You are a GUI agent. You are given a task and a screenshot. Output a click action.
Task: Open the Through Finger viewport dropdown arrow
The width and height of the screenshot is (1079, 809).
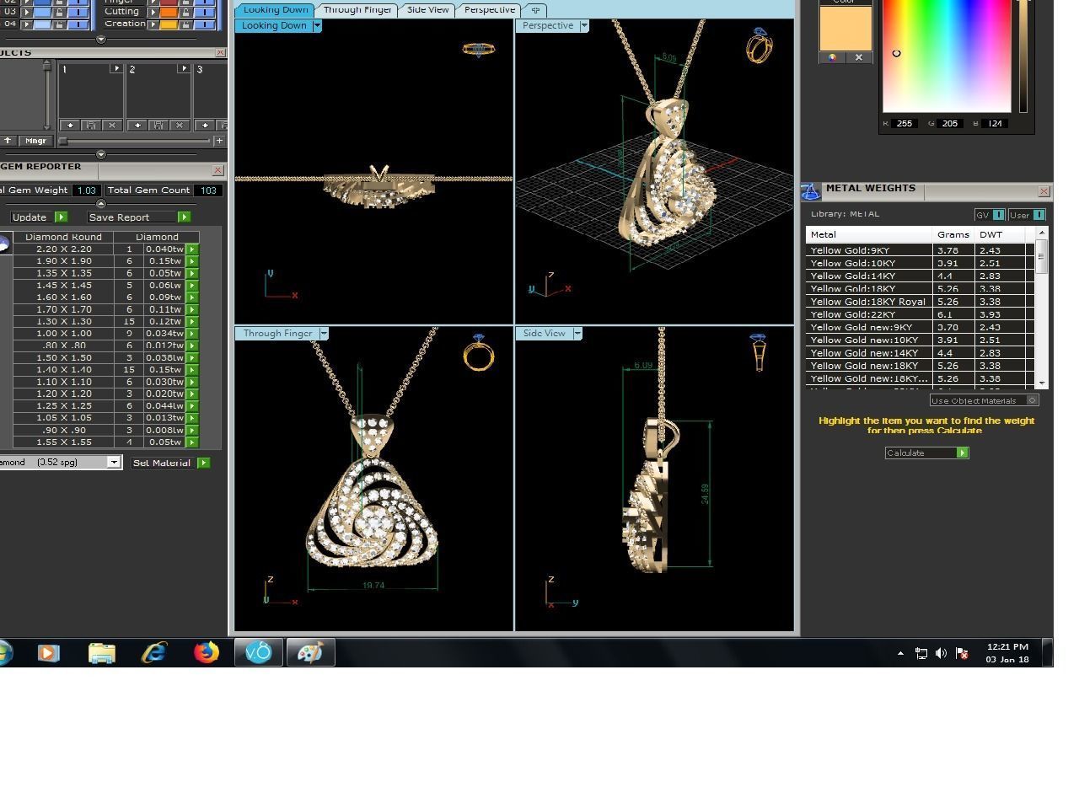(324, 334)
